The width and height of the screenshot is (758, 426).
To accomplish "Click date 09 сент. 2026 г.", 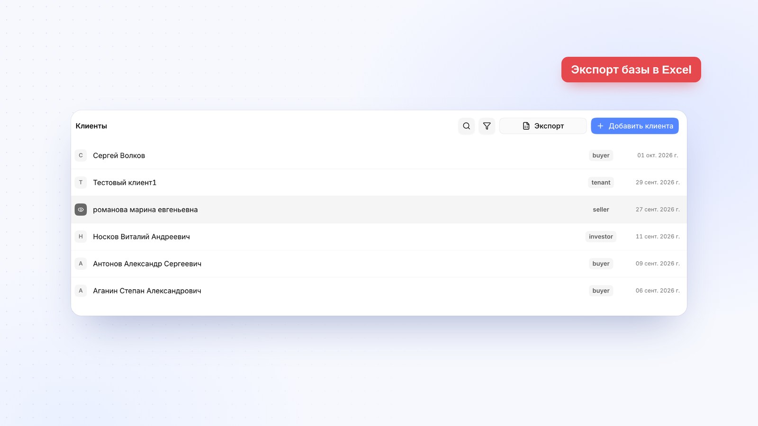I will (x=658, y=263).
